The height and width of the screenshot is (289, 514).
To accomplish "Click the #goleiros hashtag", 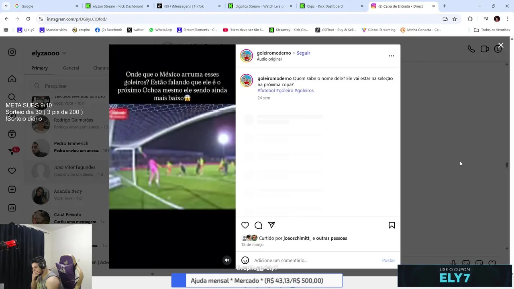I will tap(304, 90).
